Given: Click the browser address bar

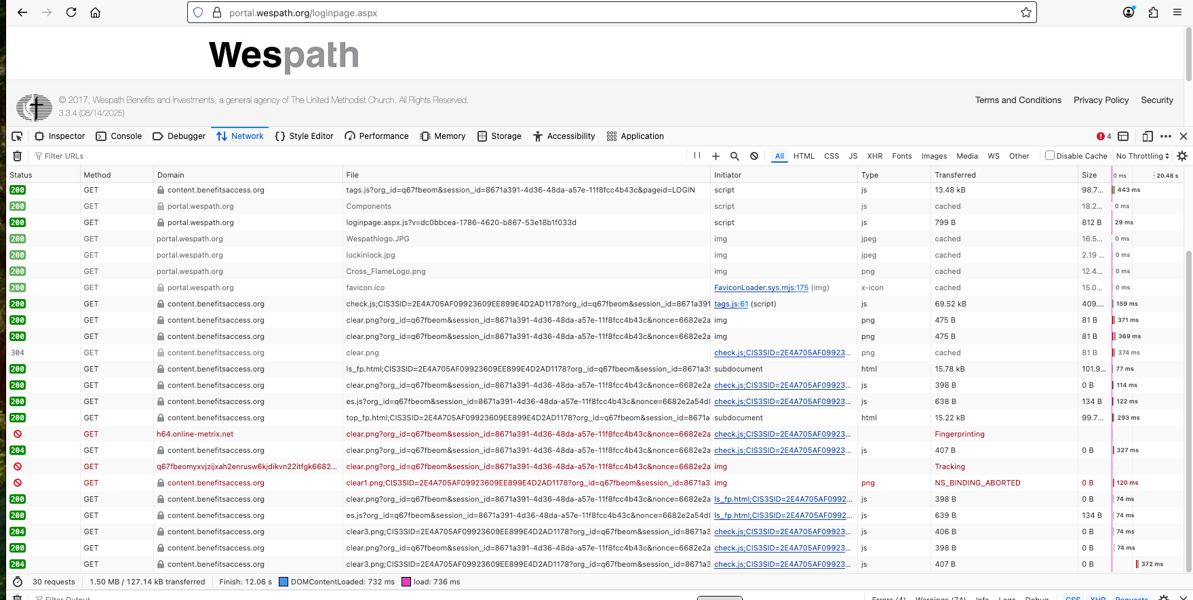Looking at the screenshot, I should pyautogui.click(x=612, y=12).
